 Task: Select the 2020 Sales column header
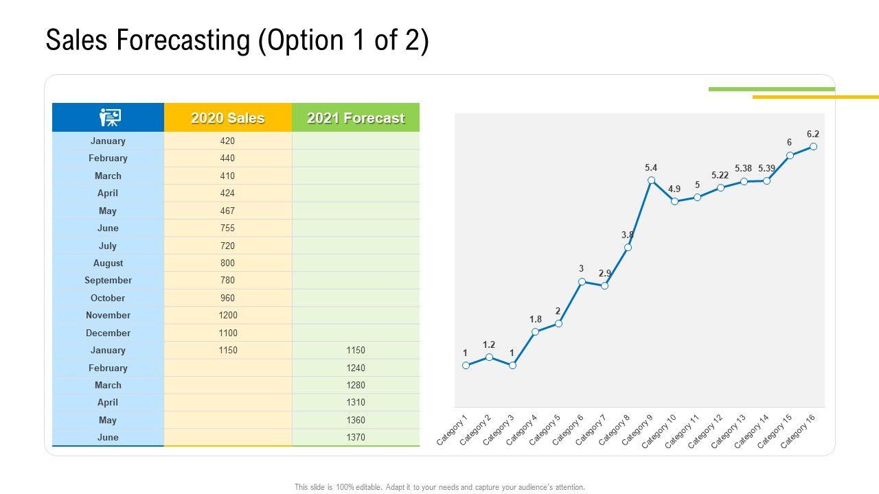click(227, 118)
